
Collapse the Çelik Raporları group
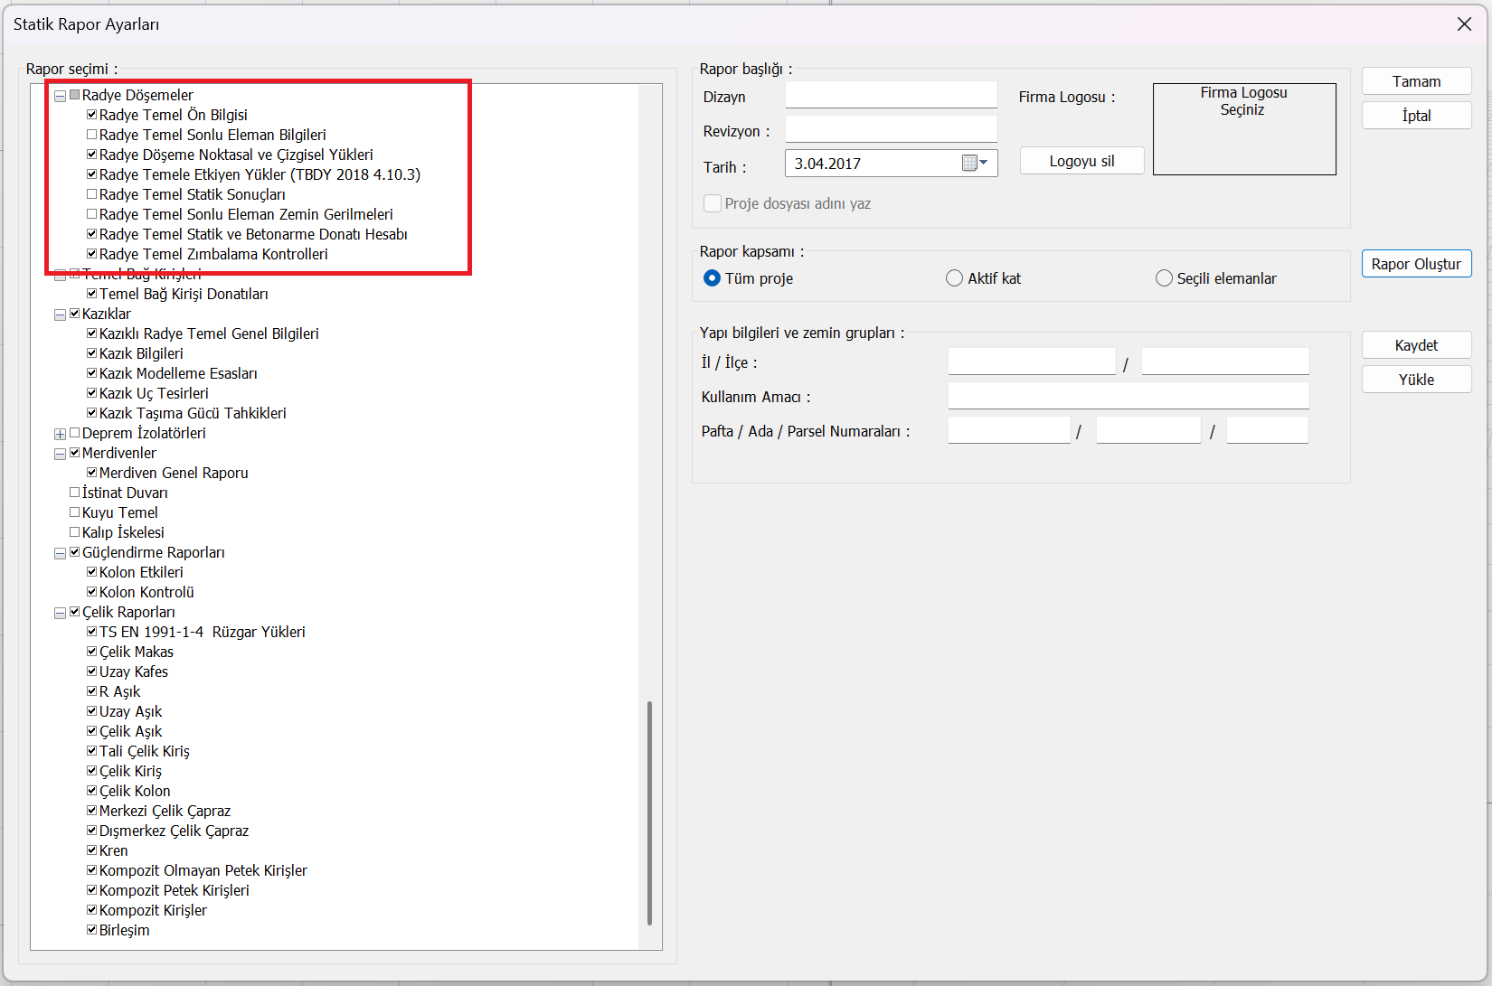60,613
